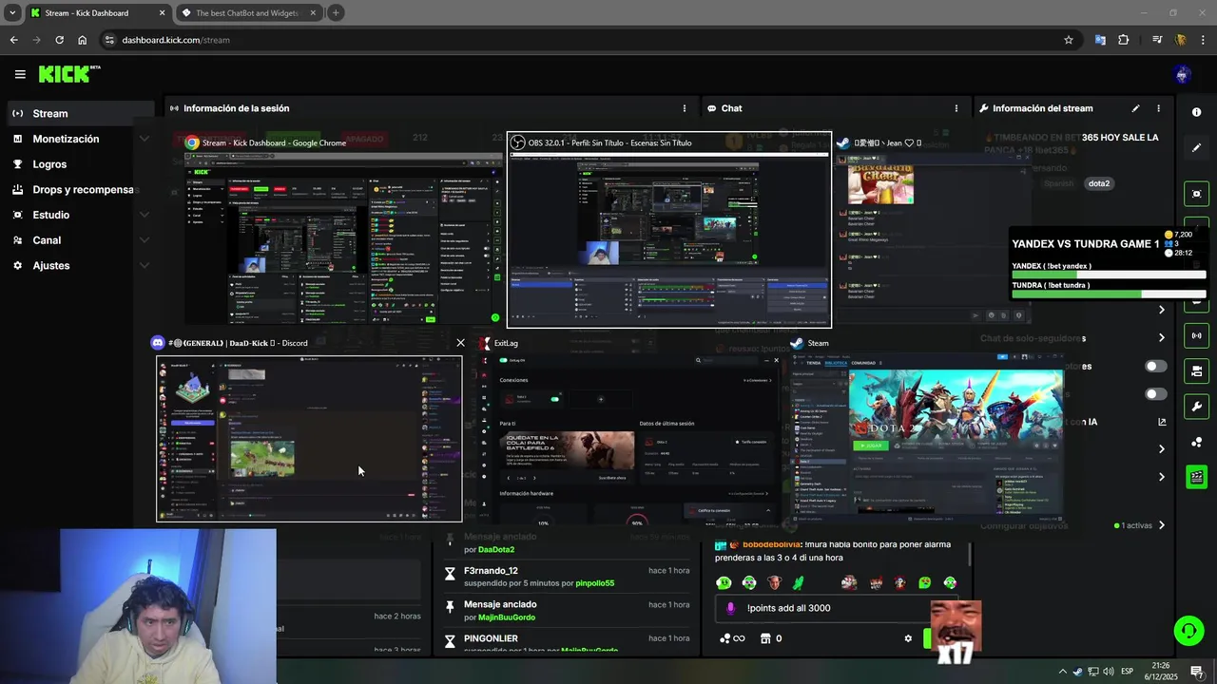Go to Chrome home page icon
This screenshot has height=684, width=1217.
tap(82, 40)
